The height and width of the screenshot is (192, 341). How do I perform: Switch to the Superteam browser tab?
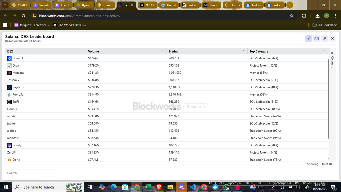tap(41, 5)
